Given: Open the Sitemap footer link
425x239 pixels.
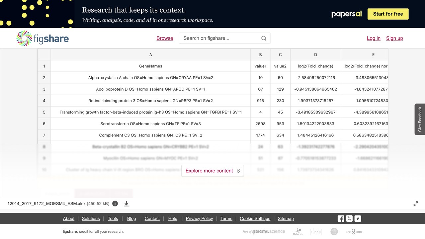Looking at the screenshot, I should coord(286,218).
